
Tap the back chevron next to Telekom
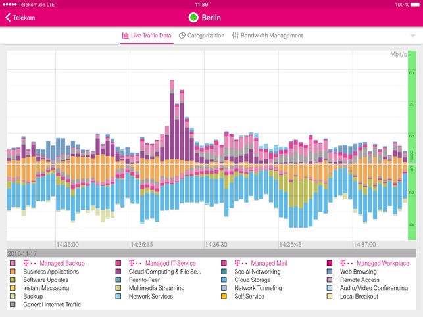(8, 18)
